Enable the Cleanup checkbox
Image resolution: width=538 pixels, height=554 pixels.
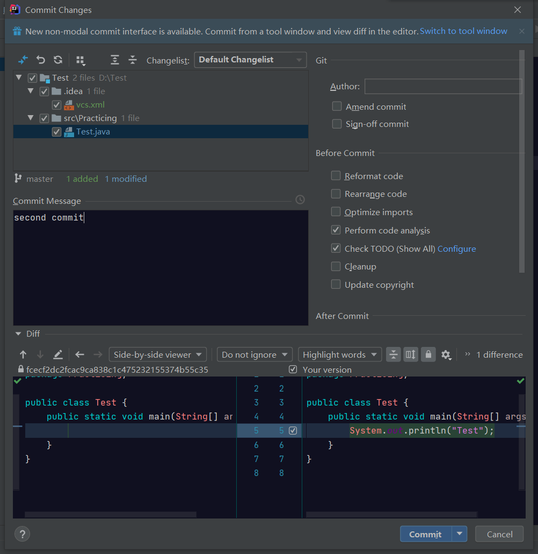336,266
